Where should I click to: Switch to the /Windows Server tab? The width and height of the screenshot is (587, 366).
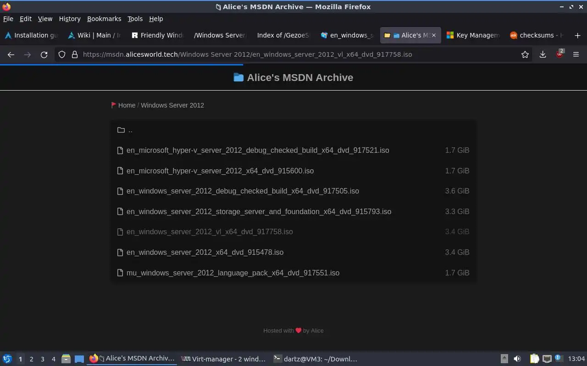(x=220, y=35)
